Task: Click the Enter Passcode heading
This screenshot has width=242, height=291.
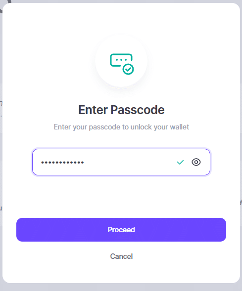Action: 121,110
